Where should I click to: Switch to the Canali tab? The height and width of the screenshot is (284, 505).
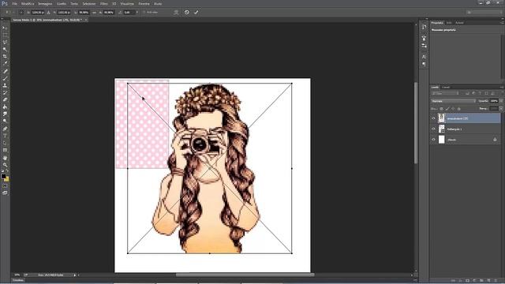(x=446, y=88)
